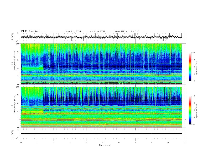
Task: Click the 'start UT = 19:40:0' text
Action: pos(127,31)
